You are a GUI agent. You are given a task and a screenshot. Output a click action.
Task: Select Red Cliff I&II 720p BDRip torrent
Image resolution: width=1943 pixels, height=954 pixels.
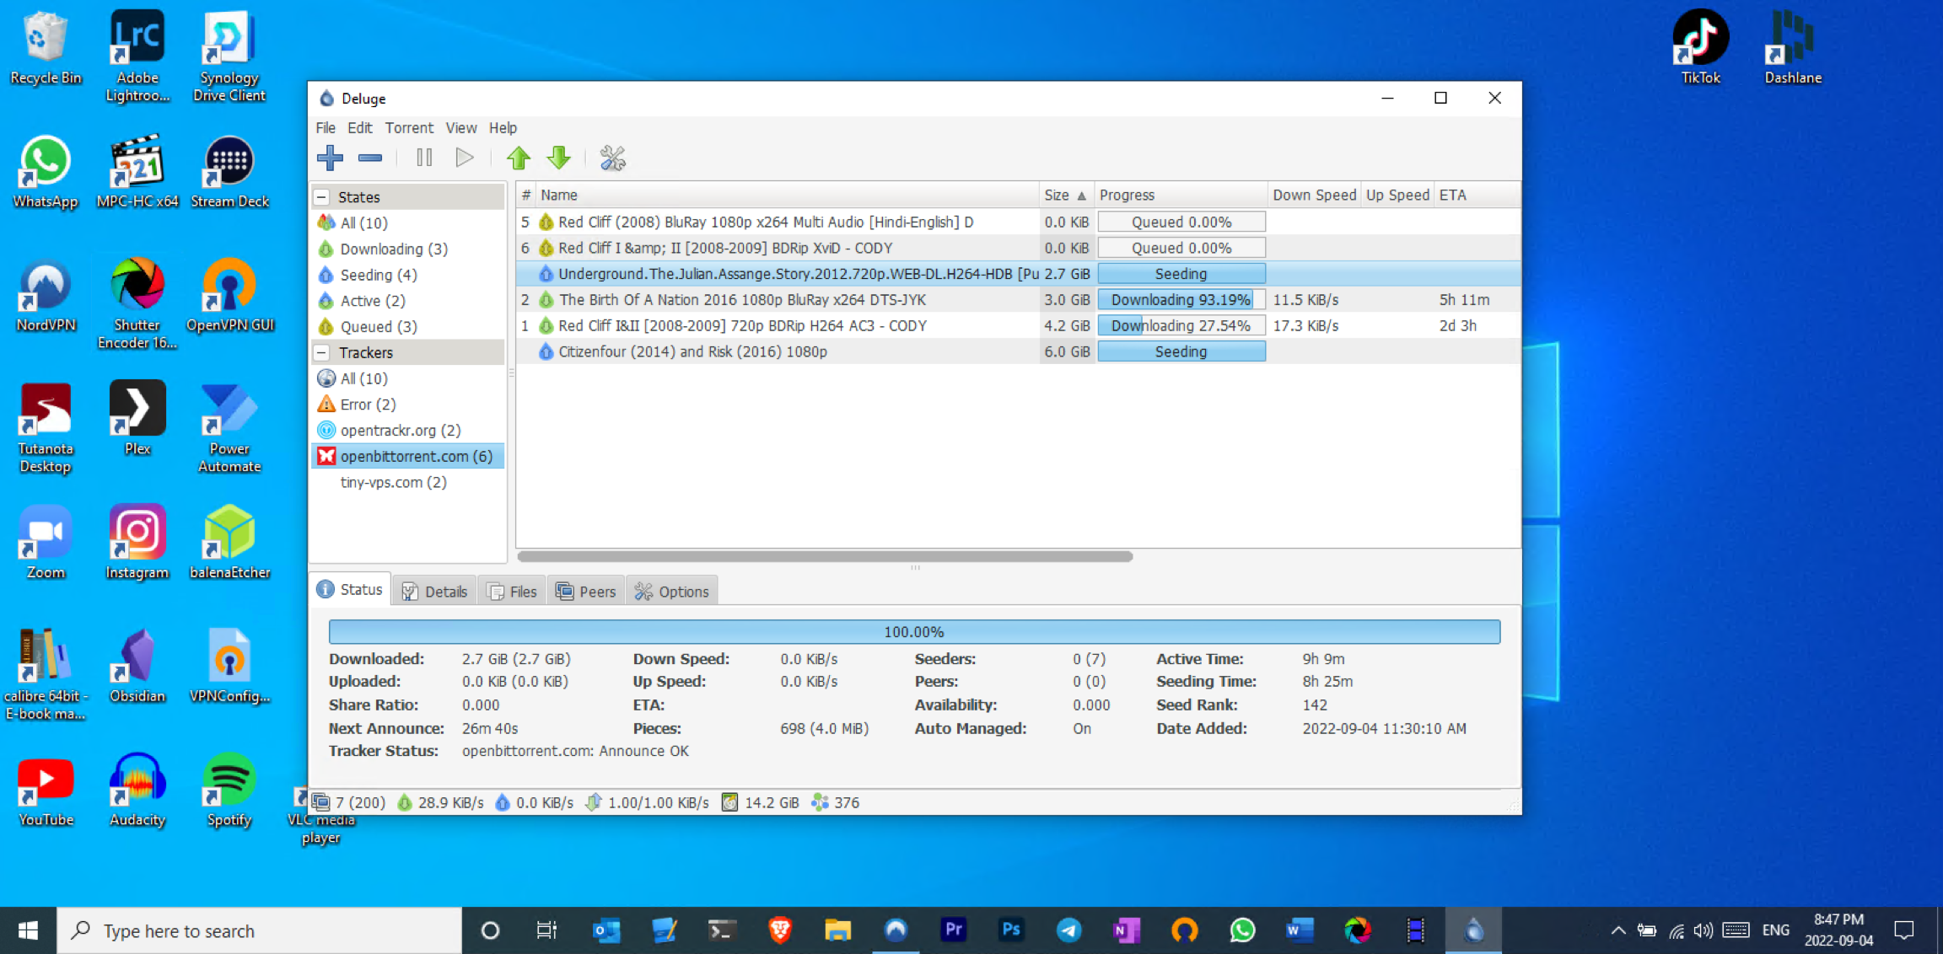(1018, 325)
